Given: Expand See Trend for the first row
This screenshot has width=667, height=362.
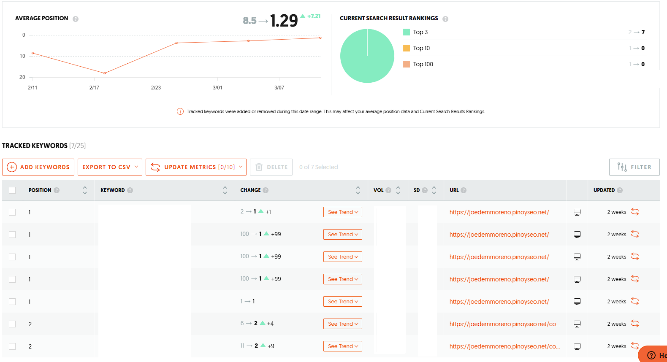Looking at the screenshot, I should 343,212.
